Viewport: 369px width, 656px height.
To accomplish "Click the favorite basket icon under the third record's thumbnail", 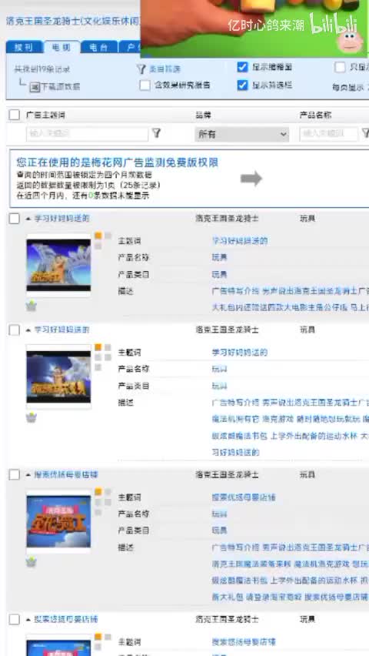I will coord(32,562).
